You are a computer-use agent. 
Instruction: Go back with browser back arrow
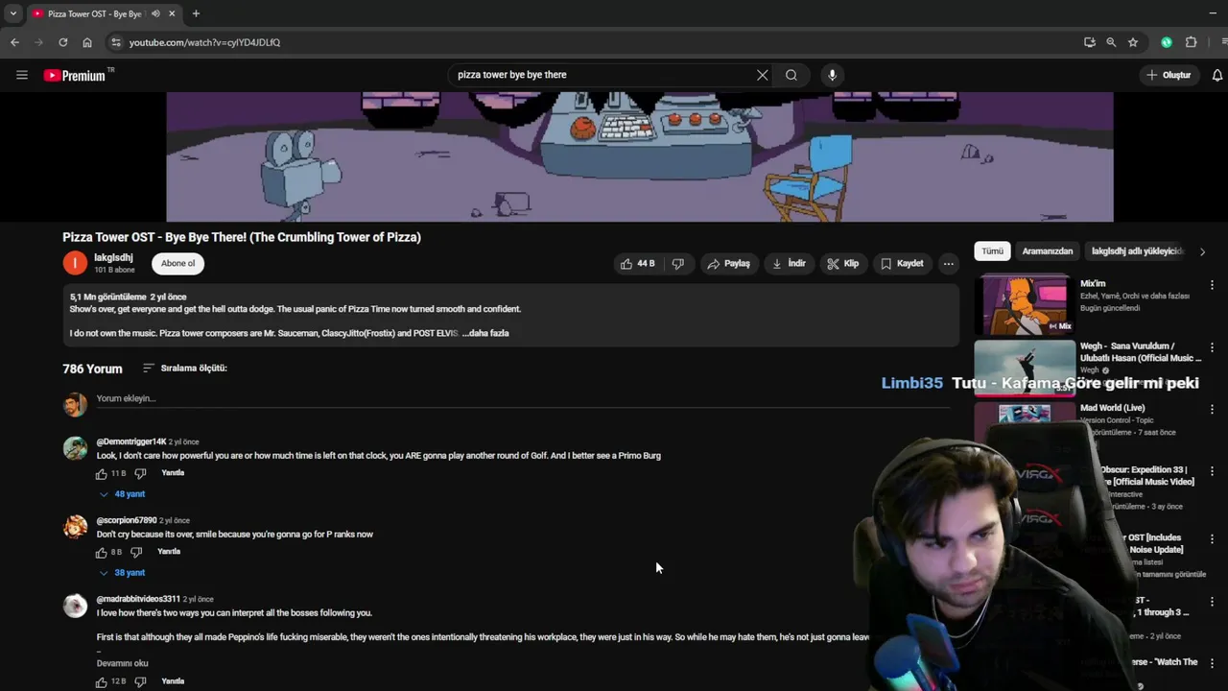click(14, 42)
